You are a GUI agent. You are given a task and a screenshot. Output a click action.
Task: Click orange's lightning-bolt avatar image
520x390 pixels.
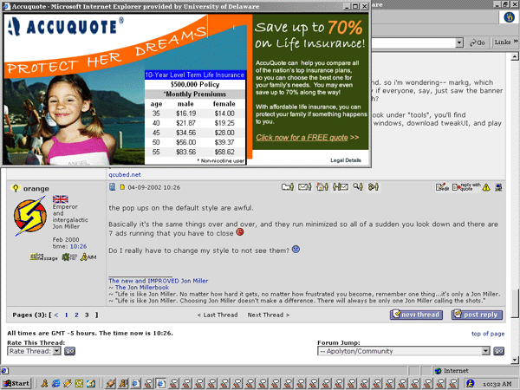pos(30,216)
